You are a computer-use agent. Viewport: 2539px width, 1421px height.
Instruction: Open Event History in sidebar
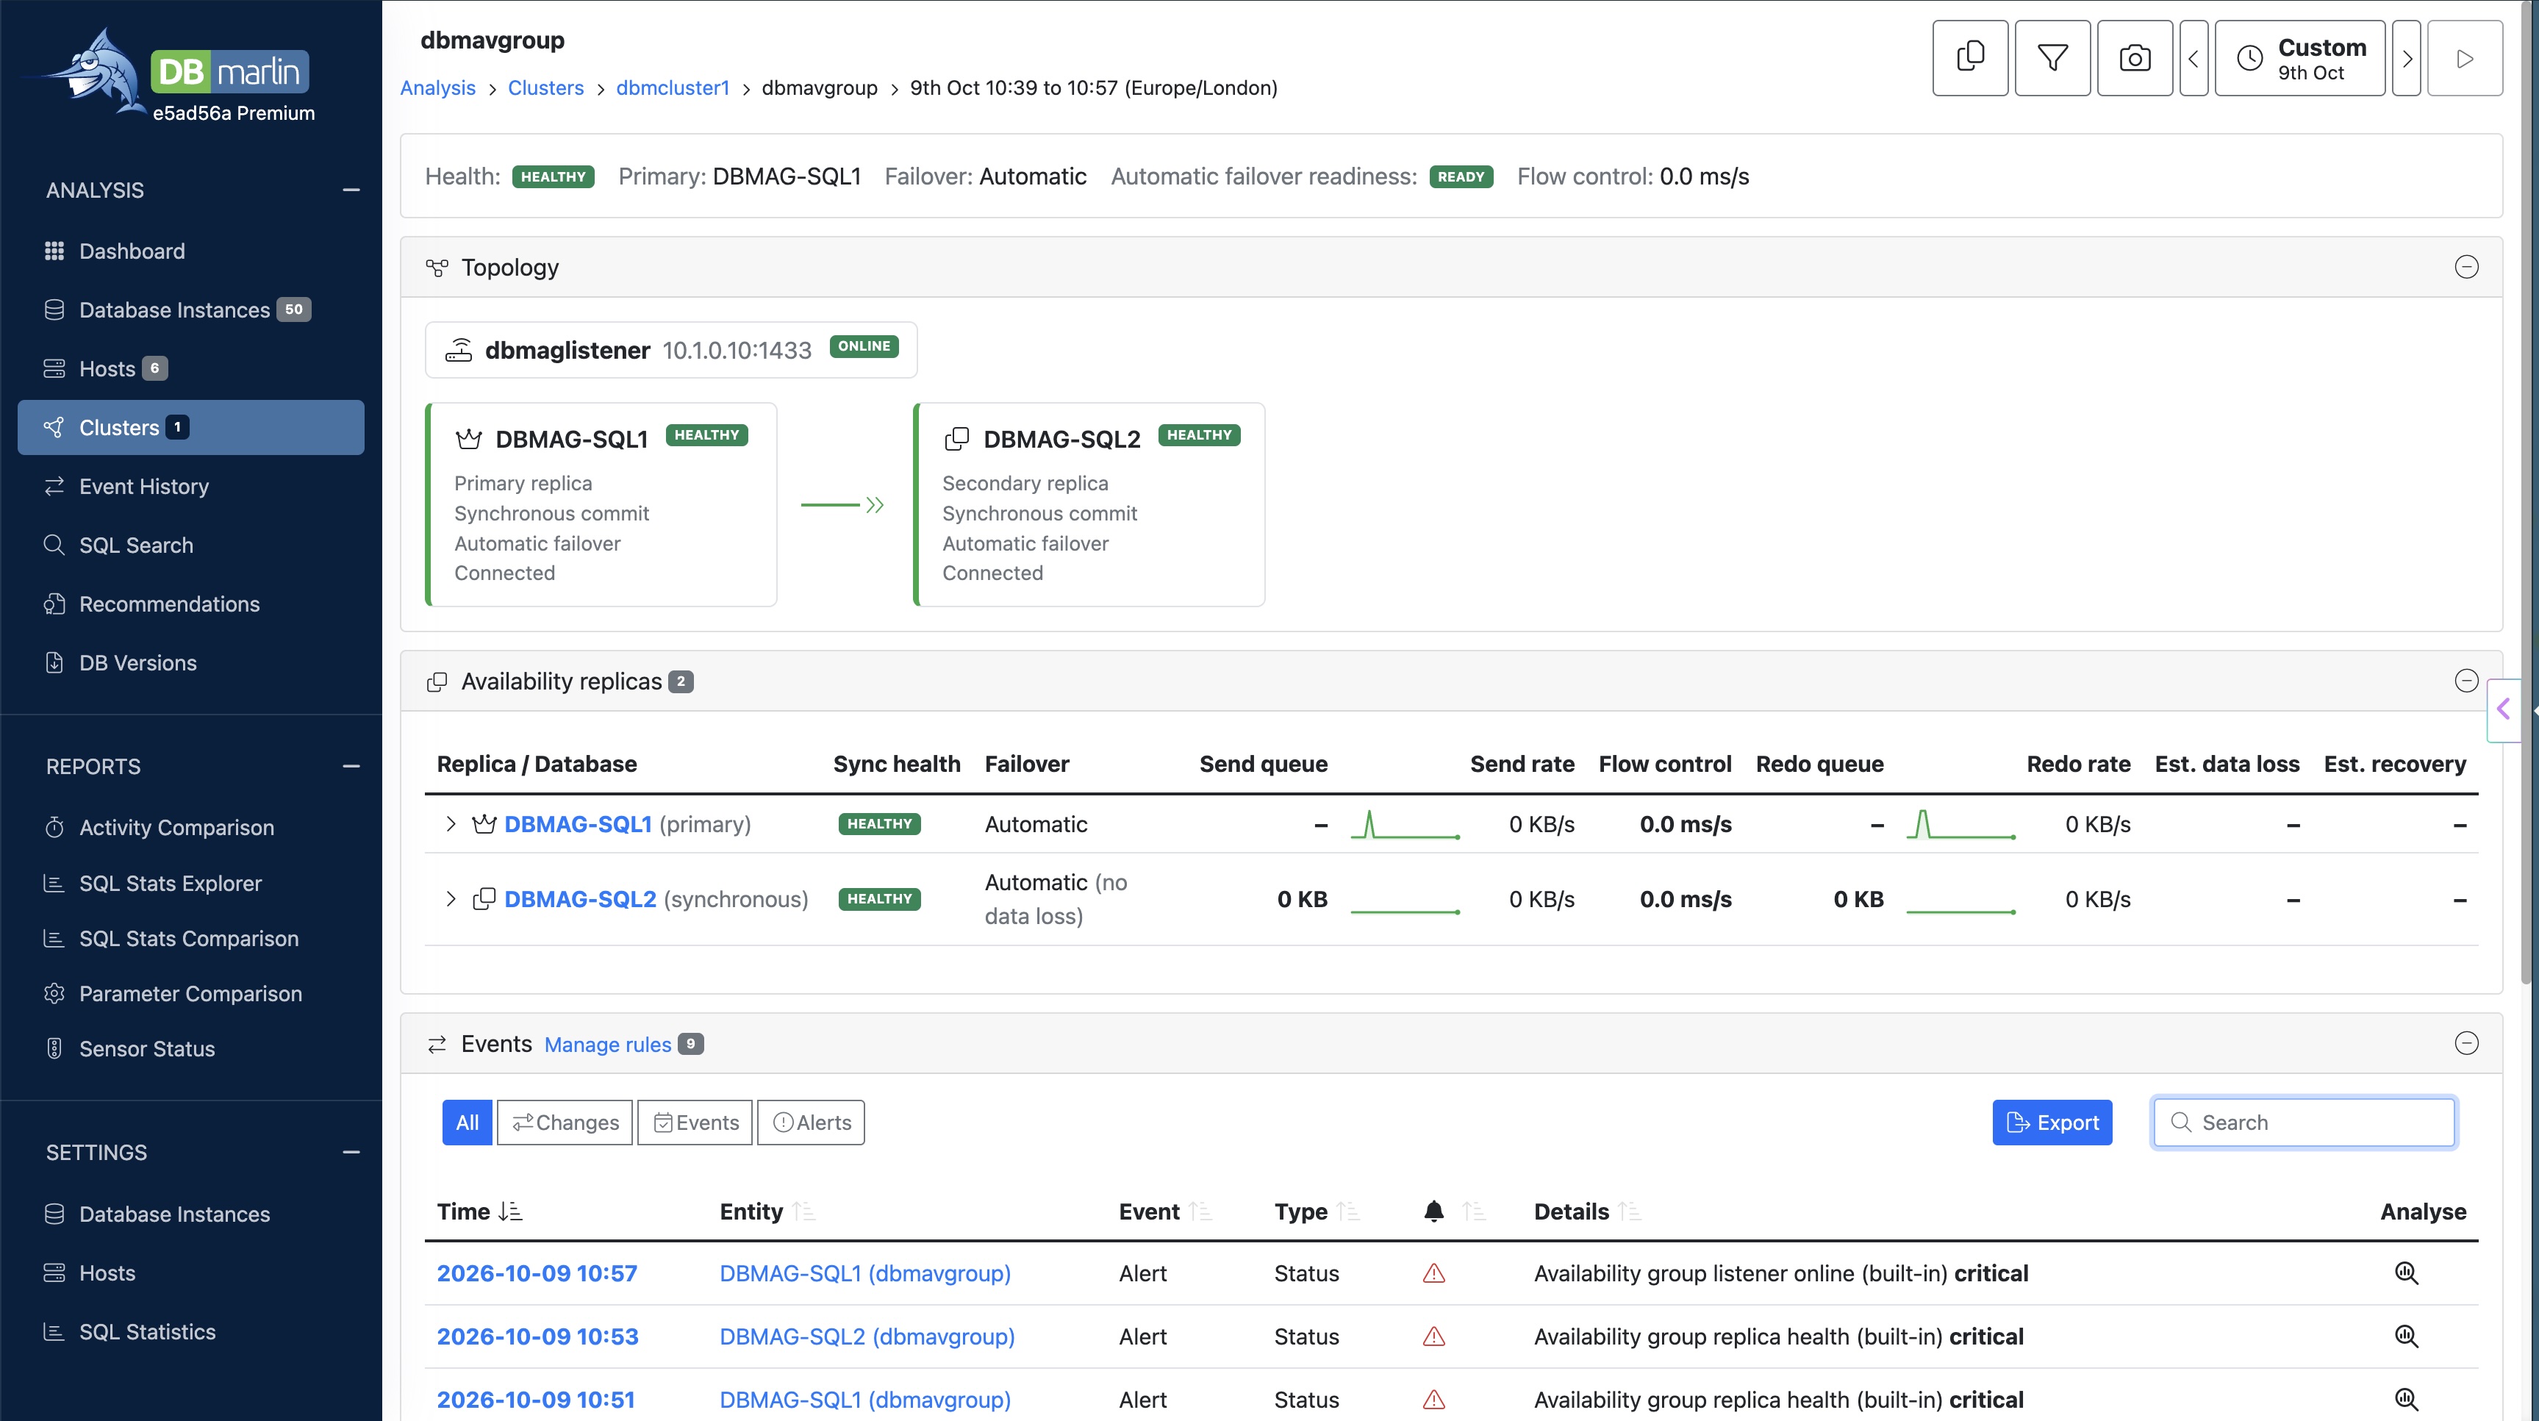(x=191, y=486)
